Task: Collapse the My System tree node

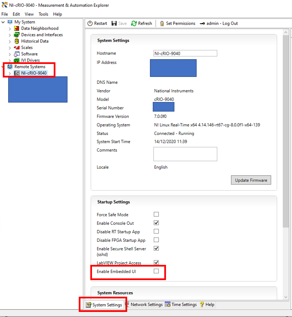Action: click(3, 22)
